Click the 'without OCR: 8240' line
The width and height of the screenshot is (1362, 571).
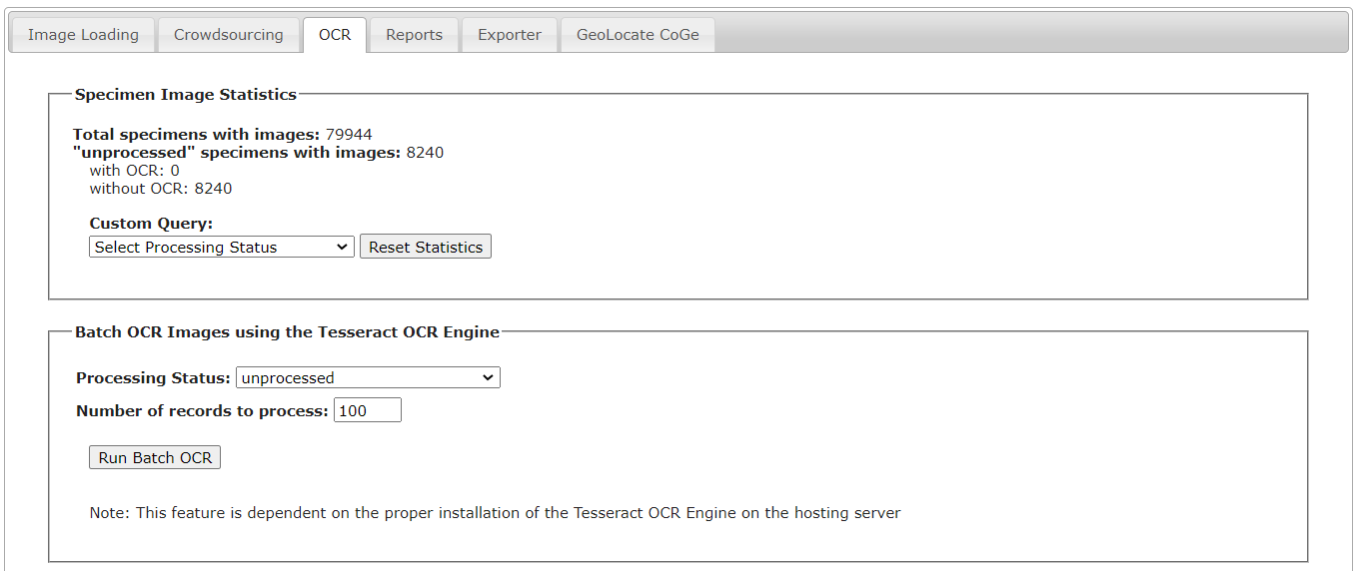pos(161,189)
